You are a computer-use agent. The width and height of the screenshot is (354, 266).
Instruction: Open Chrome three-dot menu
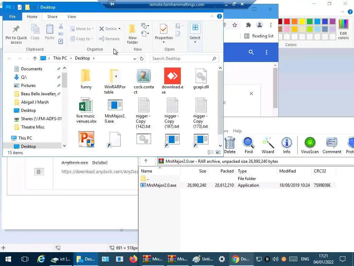tap(271, 25)
